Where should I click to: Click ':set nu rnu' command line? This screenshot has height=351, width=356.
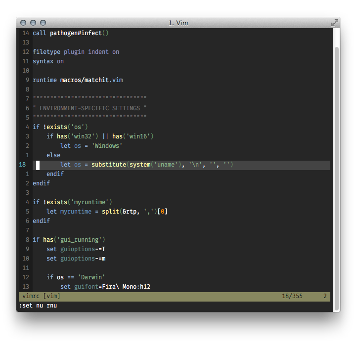pos(38,306)
